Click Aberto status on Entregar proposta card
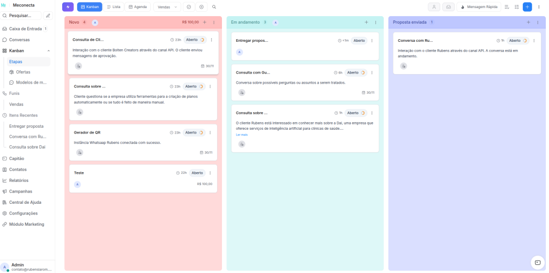Viewport: 549px width, 273px height. pos(359,40)
